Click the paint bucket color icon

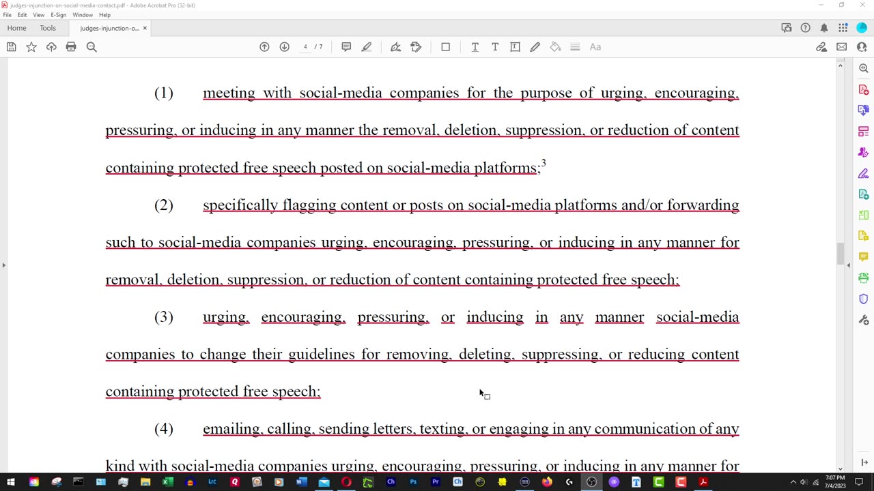[555, 47]
